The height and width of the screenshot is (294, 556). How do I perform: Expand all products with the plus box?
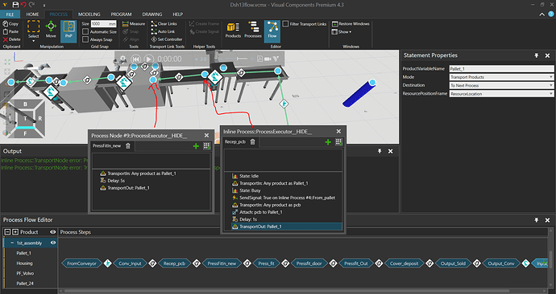tap(15, 232)
